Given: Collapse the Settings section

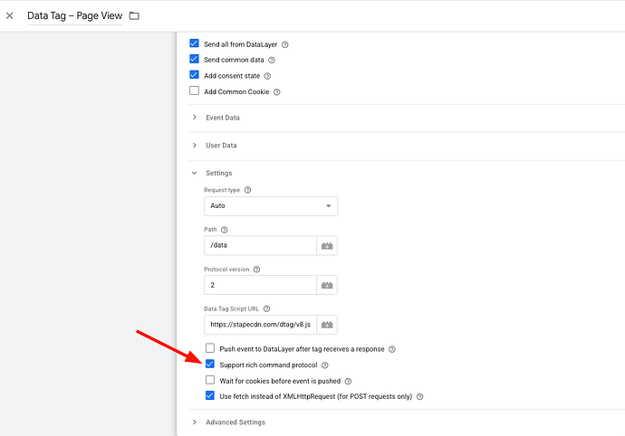Looking at the screenshot, I should coord(218,173).
